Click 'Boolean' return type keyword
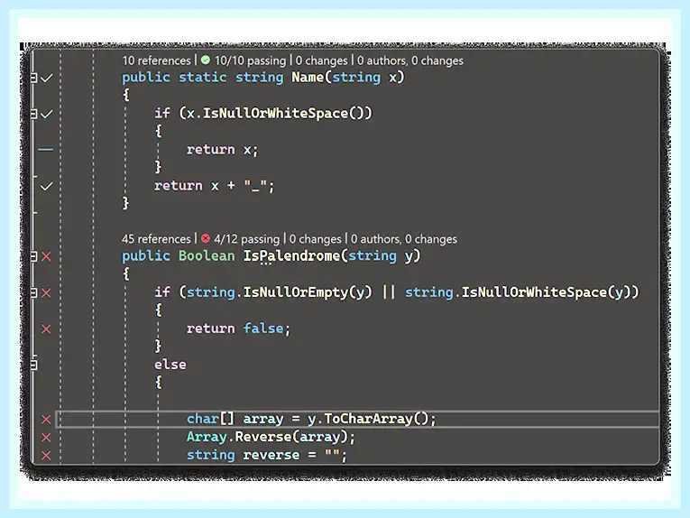Image resolution: width=690 pixels, height=518 pixels. (207, 256)
